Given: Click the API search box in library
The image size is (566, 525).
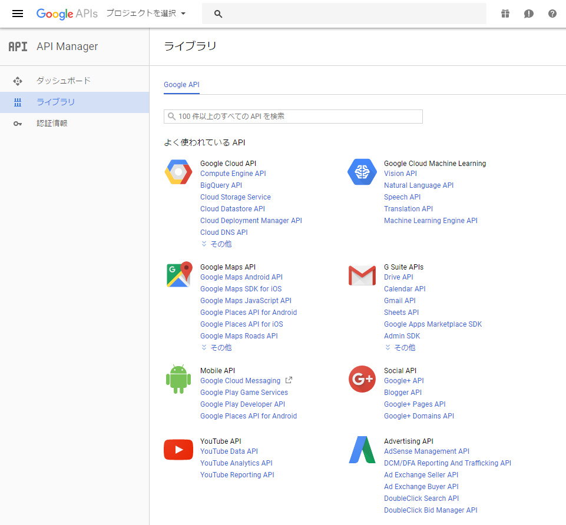Looking at the screenshot, I should [293, 117].
